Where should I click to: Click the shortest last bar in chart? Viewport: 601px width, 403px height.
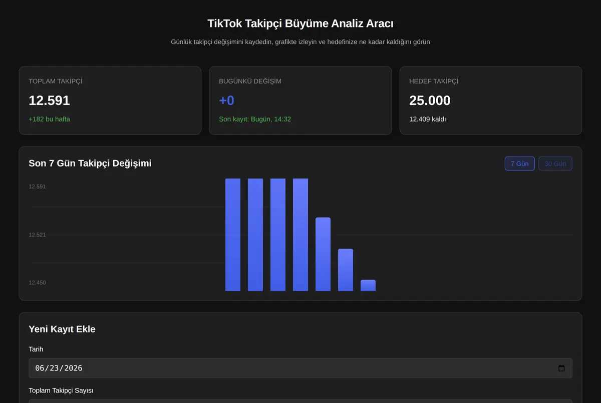pyautogui.click(x=368, y=285)
